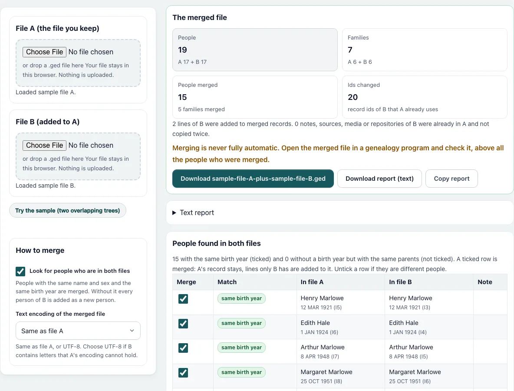
Task: Click '8 APR 1948 (I7)' in file A
Action: (320, 357)
